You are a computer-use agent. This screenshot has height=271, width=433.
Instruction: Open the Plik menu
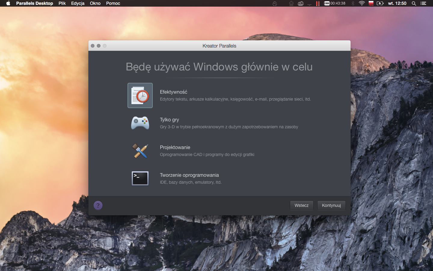click(x=62, y=3)
